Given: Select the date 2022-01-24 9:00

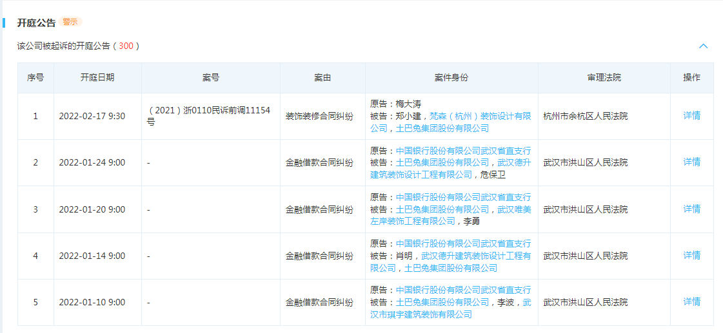Looking at the screenshot, I should point(92,162).
